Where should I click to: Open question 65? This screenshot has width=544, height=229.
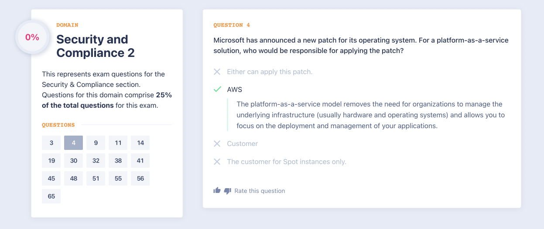(x=51, y=196)
